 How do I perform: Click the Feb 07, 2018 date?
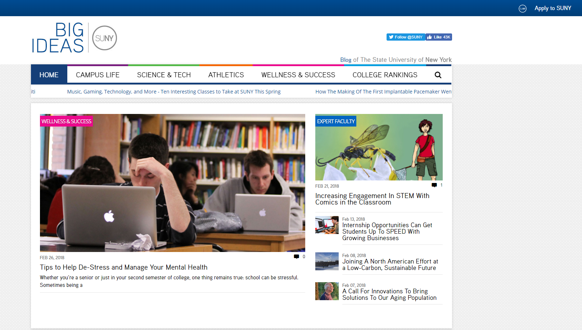tap(354, 285)
